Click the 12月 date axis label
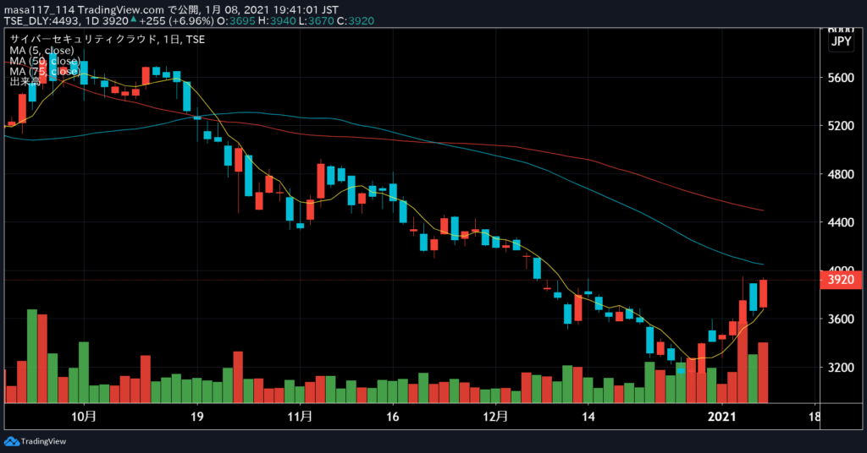This screenshot has width=867, height=453. (494, 417)
